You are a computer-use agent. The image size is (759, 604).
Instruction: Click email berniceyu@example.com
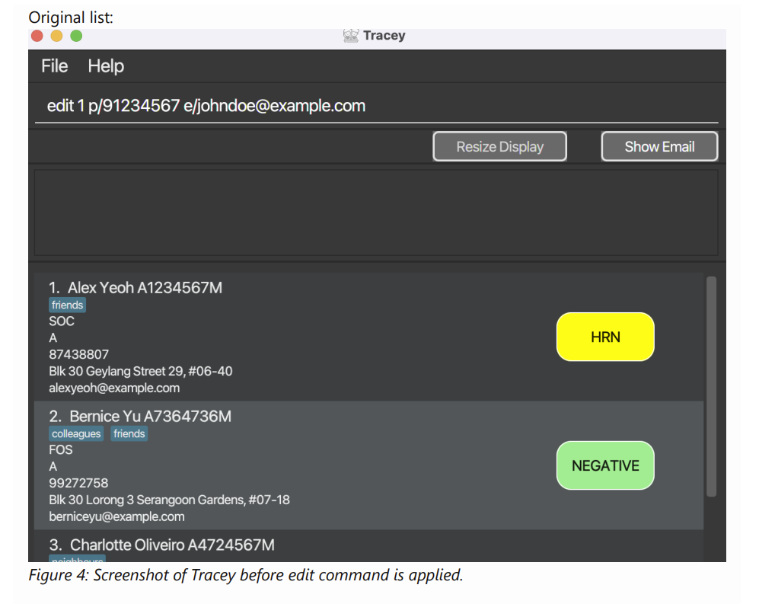(116, 517)
